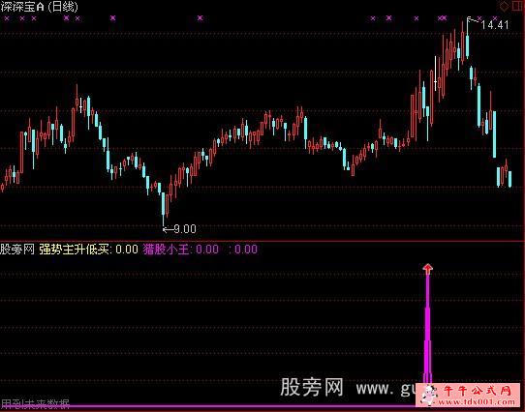Screen dimensions: 525x412
Task: Click the double purple x marker near the peak
Action: coord(443,18)
